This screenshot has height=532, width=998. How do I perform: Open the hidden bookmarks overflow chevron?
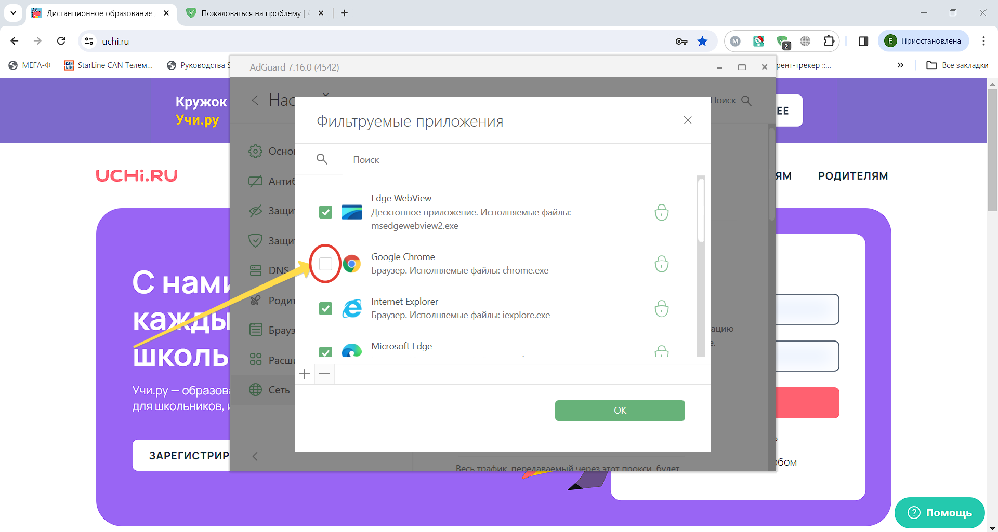click(900, 65)
